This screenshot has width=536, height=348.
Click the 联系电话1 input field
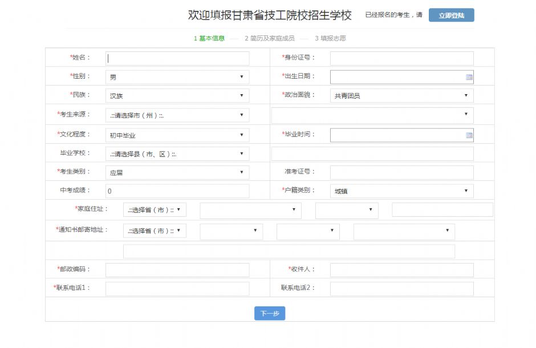177,289
